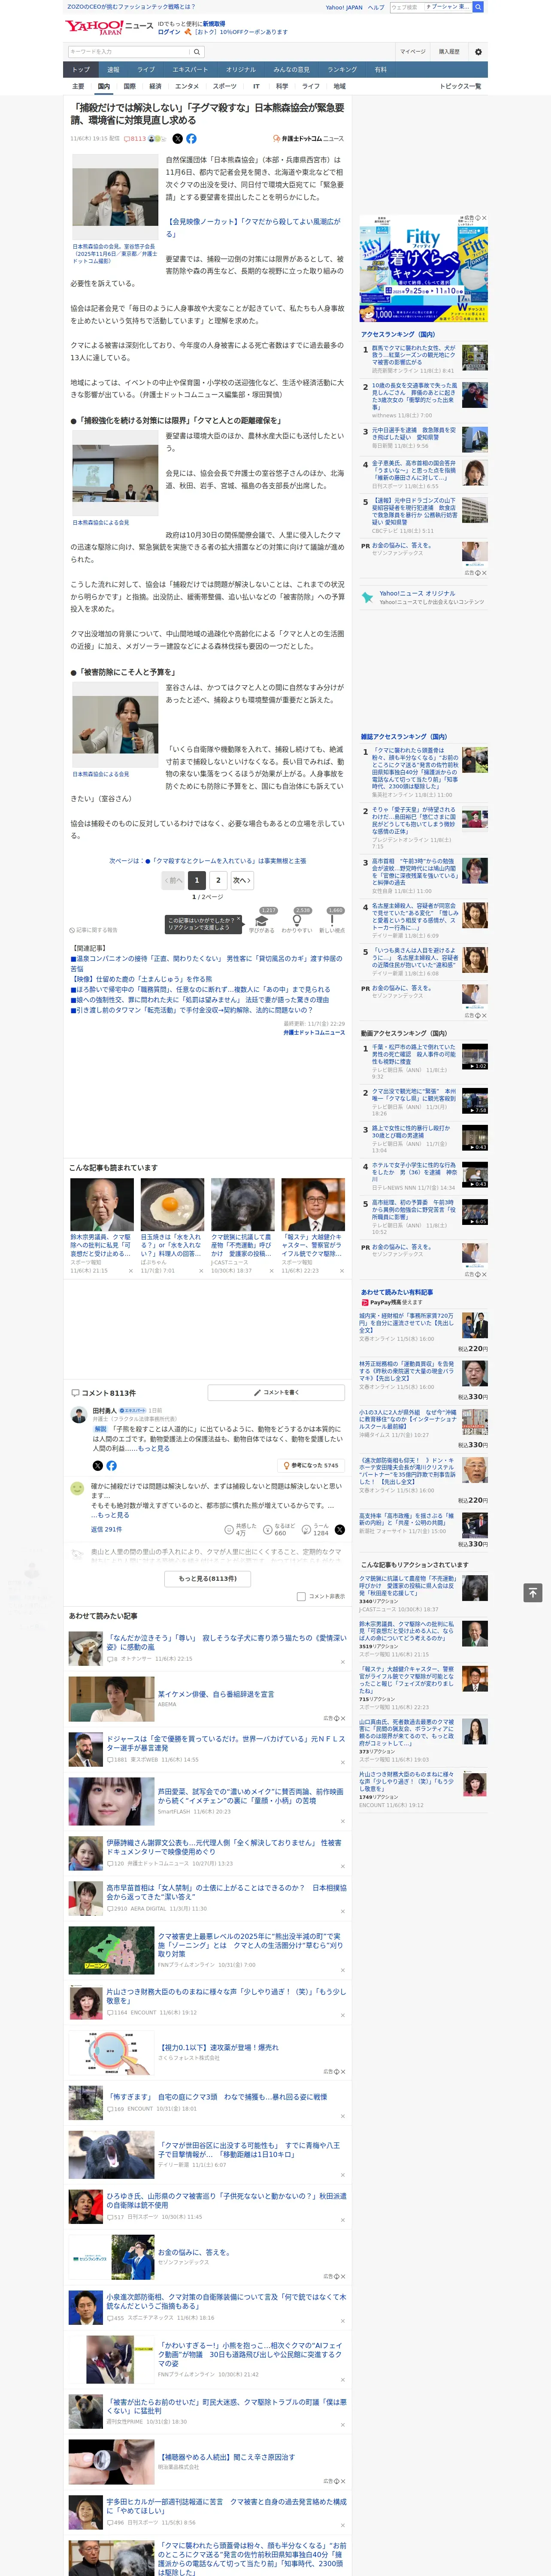Open the settings gear icon

point(478,52)
